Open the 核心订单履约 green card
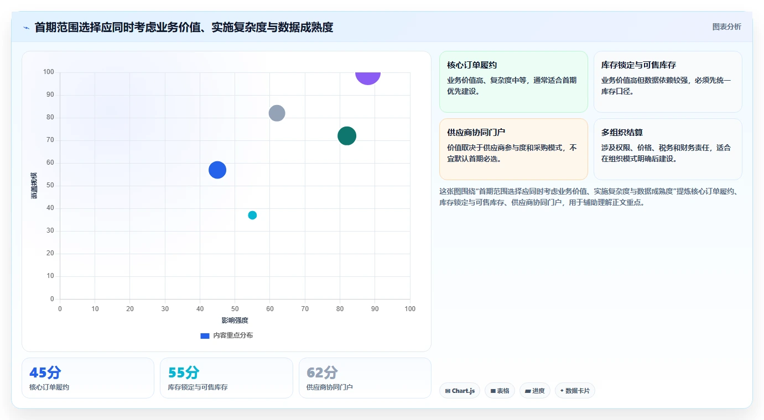 point(513,82)
